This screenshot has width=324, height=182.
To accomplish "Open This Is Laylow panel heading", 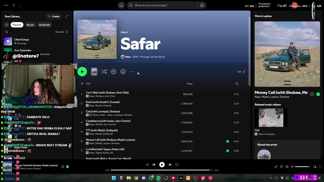I will coord(263,16).
